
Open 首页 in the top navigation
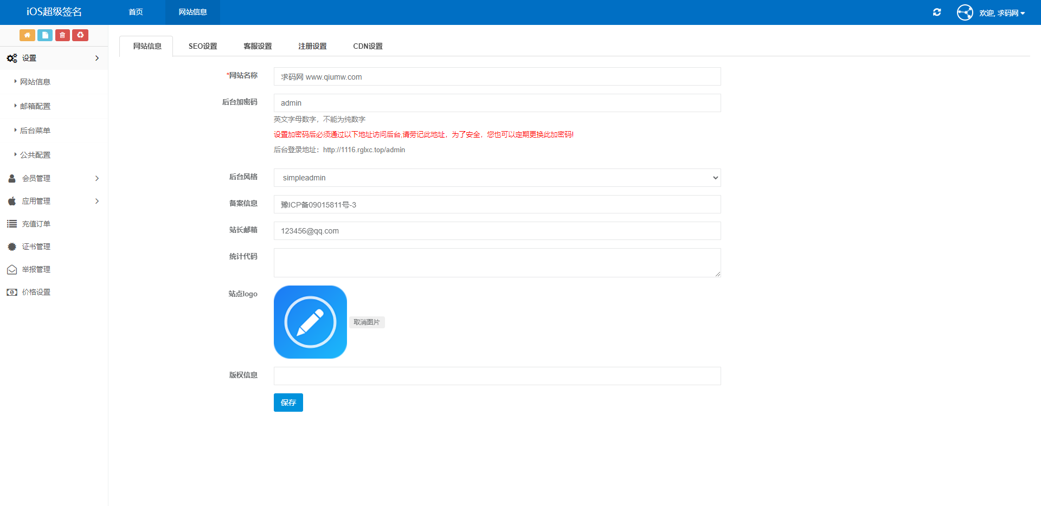(x=136, y=12)
